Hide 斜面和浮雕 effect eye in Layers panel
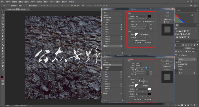 click(179, 64)
